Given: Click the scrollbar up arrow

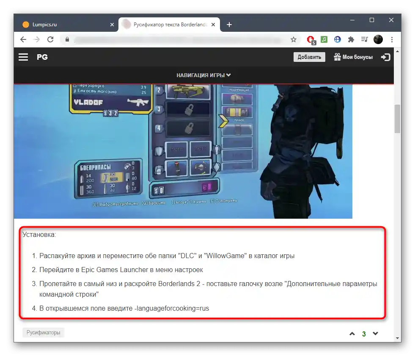Looking at the screenshot, I should coord(397,51).
